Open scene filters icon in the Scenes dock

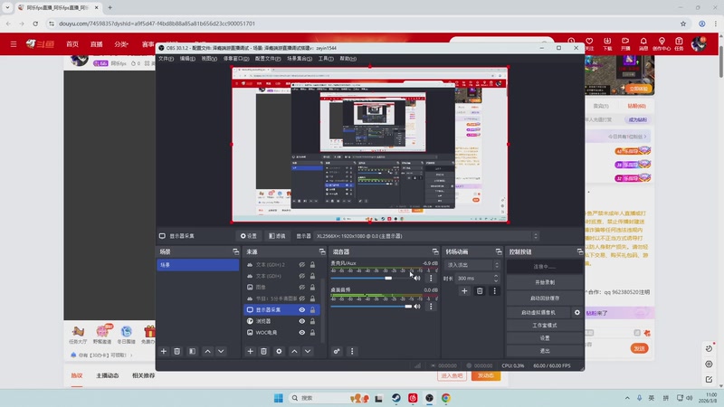tap(192, 351)
